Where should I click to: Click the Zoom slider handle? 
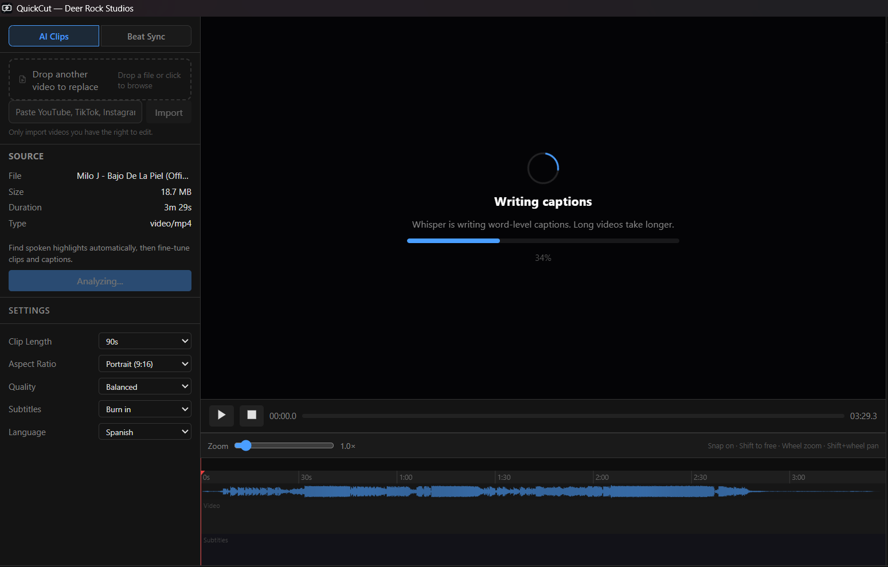pyautogui.click(x=246, y=445)
